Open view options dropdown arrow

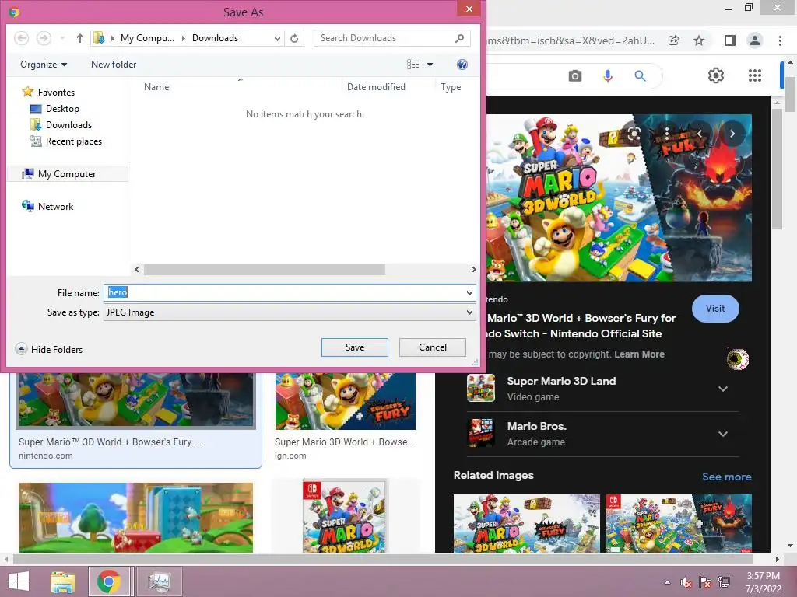pos(430,65)
